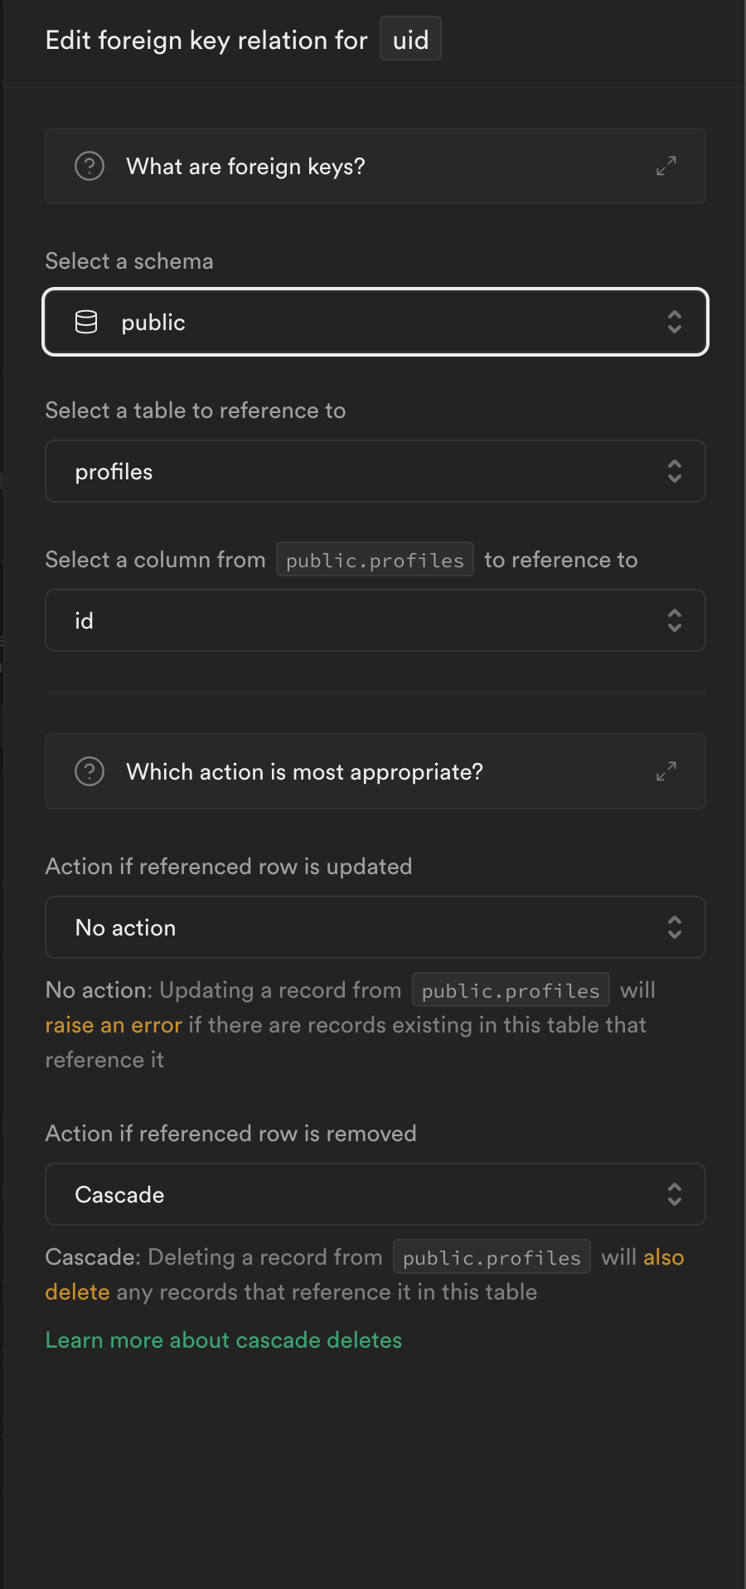Click the database icon in the schema selector
This screenshot has width=746, height=1589.
point(86,322)
